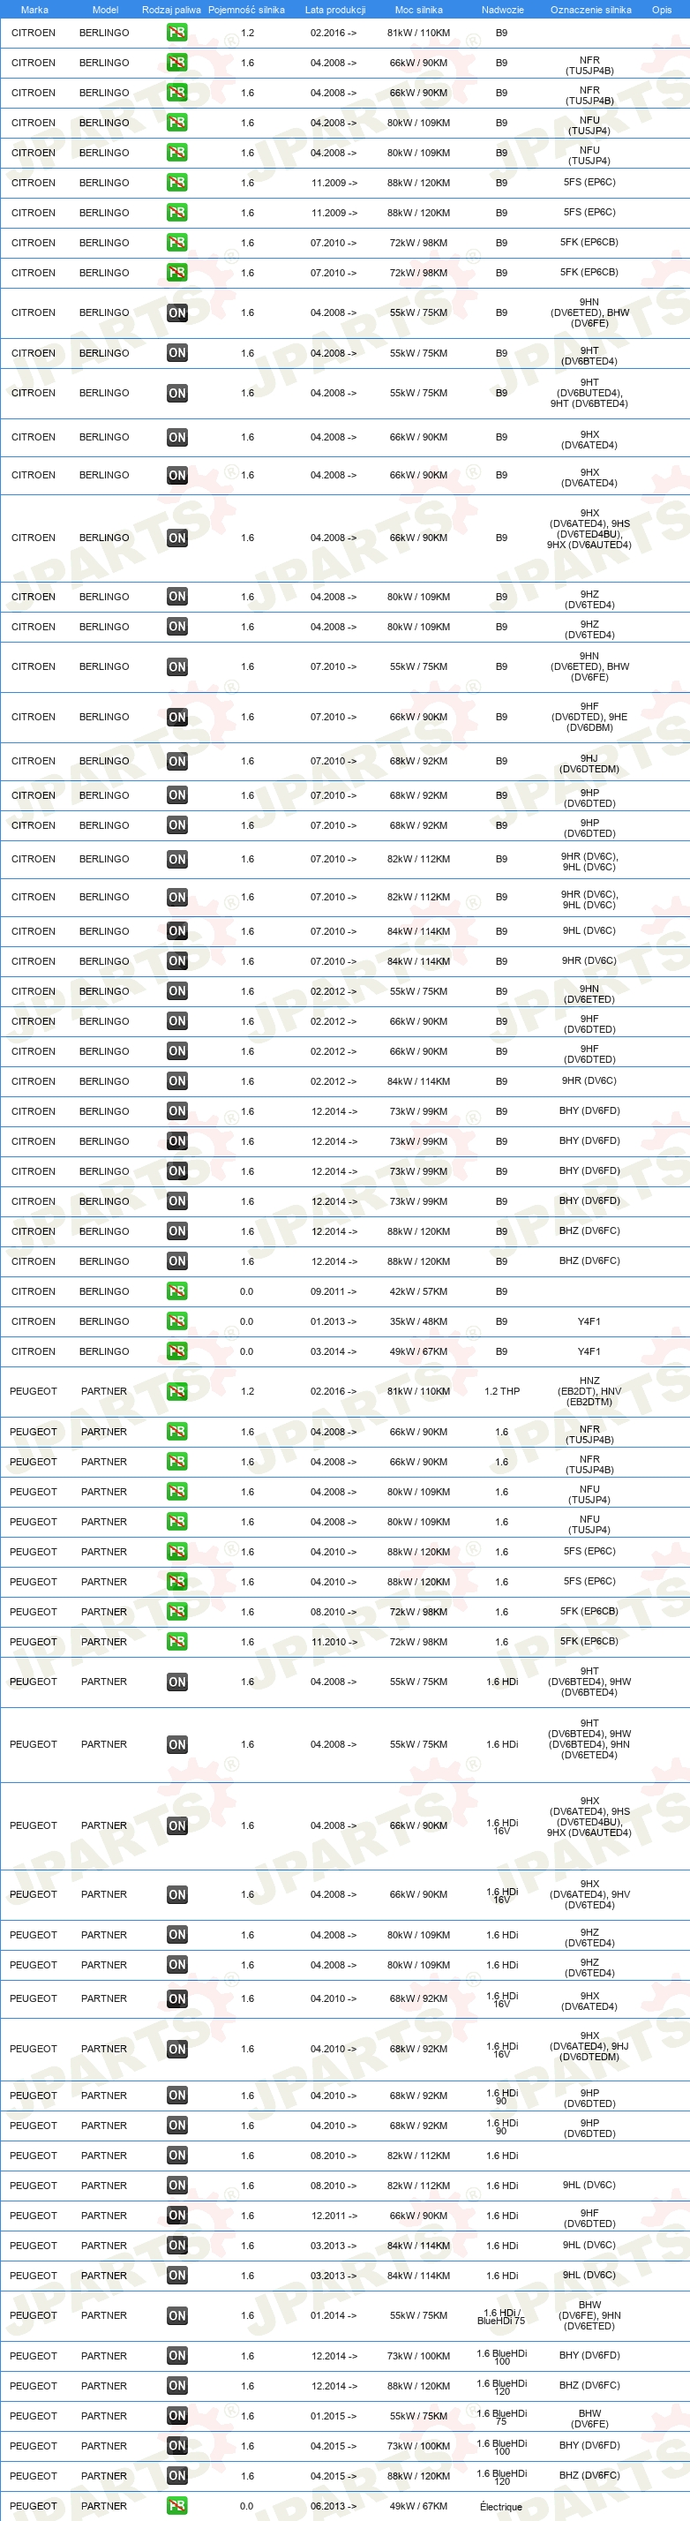Screen dimensions: 690x2521
Task: Click the Nadwozie column header
Action: (x=502, y=10)
